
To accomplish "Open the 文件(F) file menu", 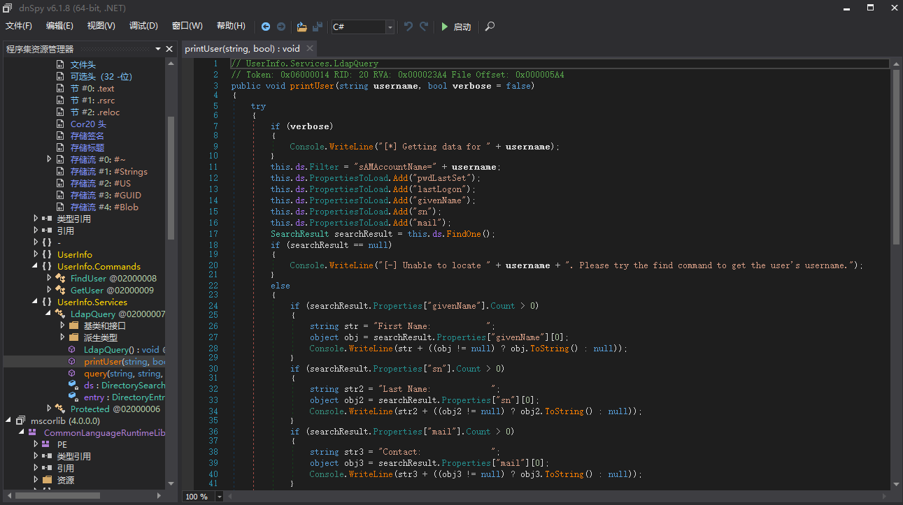I will [x=19, y=26].
